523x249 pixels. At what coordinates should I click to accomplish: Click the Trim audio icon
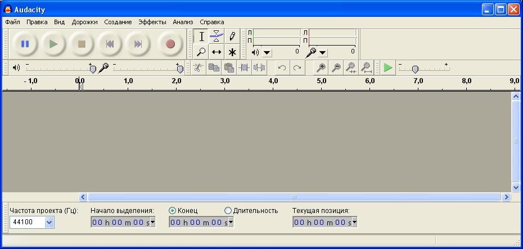[244, 67]
